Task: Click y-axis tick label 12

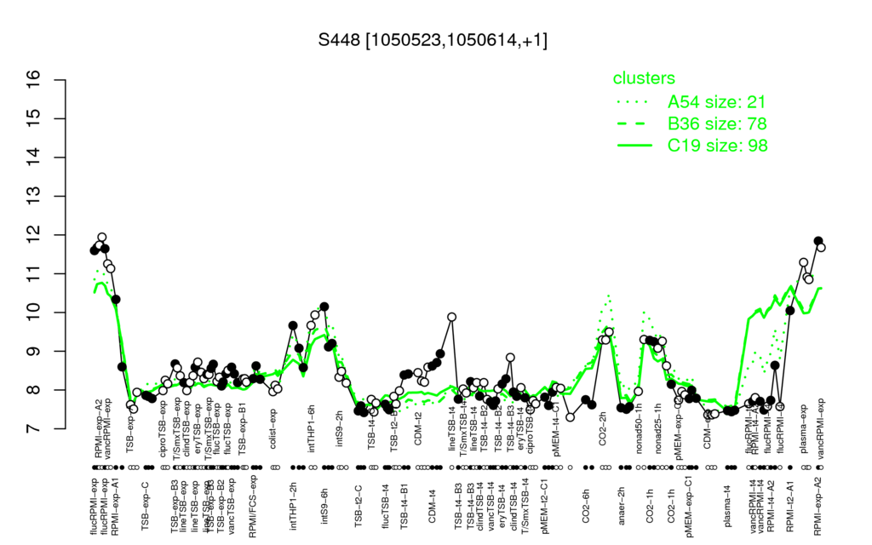Action: point(34,235)
